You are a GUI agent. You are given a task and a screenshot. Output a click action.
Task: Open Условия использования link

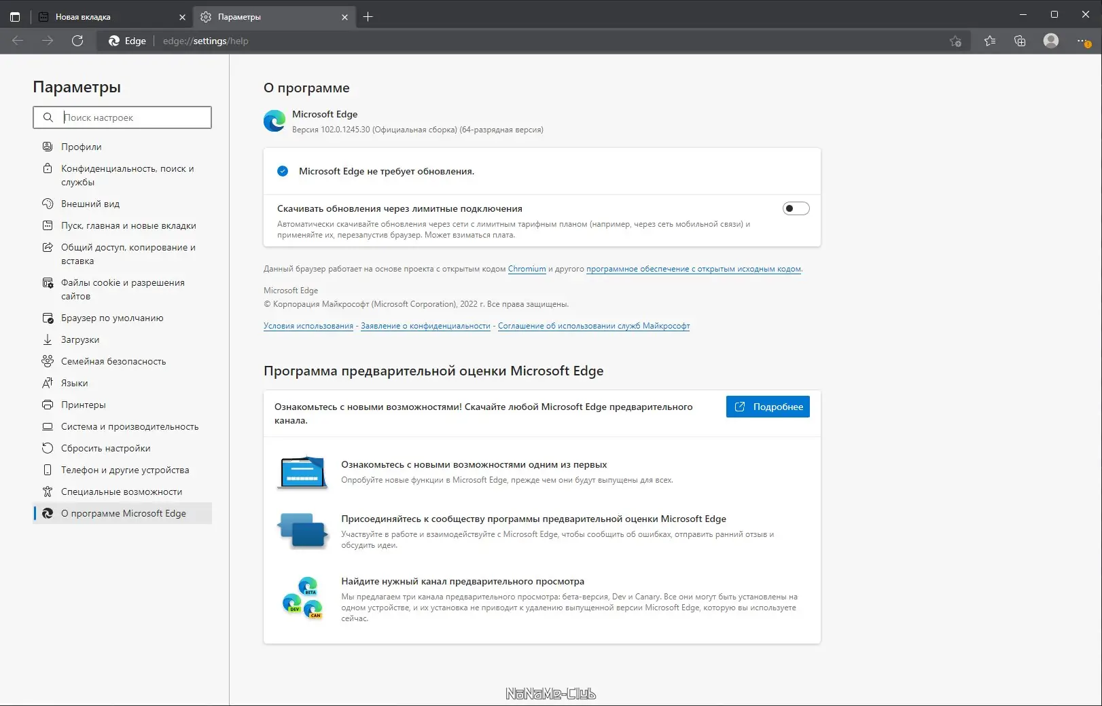(308, 326)
